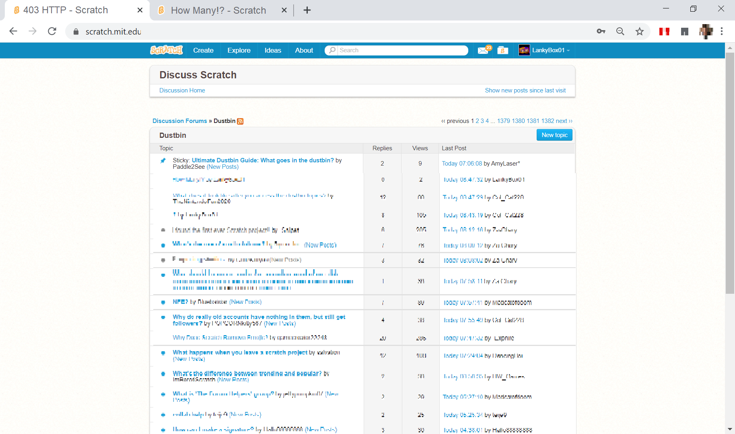Show new posts since last visit
735x434 pixels.
click(x=525, y=90)
